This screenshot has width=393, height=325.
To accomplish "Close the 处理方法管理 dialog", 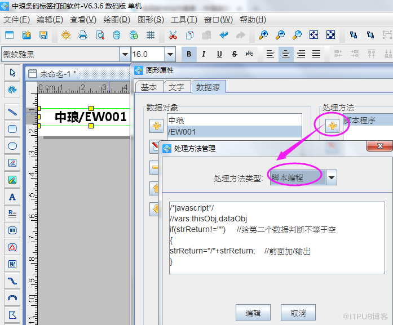I will pos(379,146).
